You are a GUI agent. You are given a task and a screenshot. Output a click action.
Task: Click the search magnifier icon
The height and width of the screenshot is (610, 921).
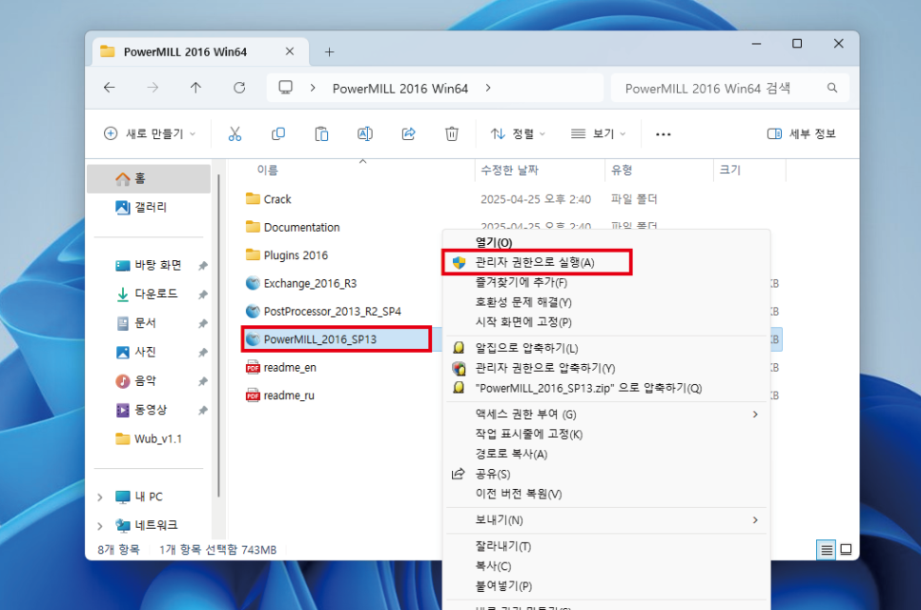832,88
